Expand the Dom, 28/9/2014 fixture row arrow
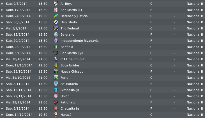Viewport: 205px width, 118px height. click(x=2, y=47)
